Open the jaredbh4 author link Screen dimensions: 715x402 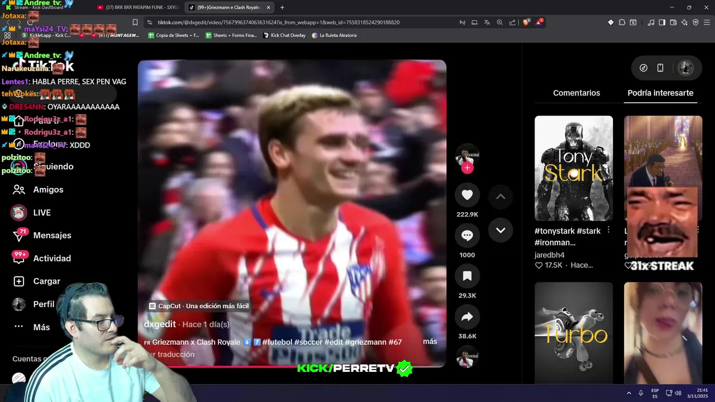[550, 255]
